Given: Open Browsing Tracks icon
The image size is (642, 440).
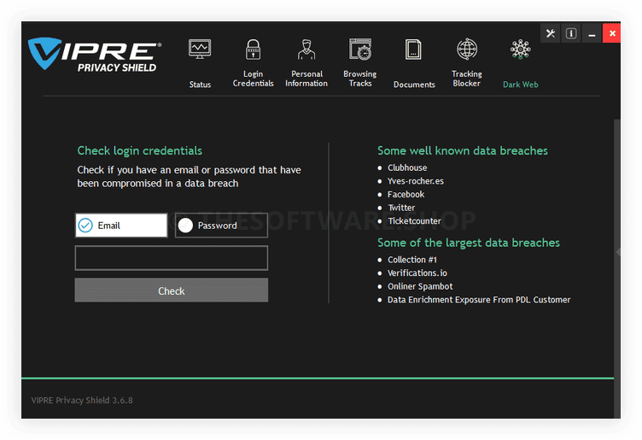Looking at the screenshot, I should click(x=360, y=50).
